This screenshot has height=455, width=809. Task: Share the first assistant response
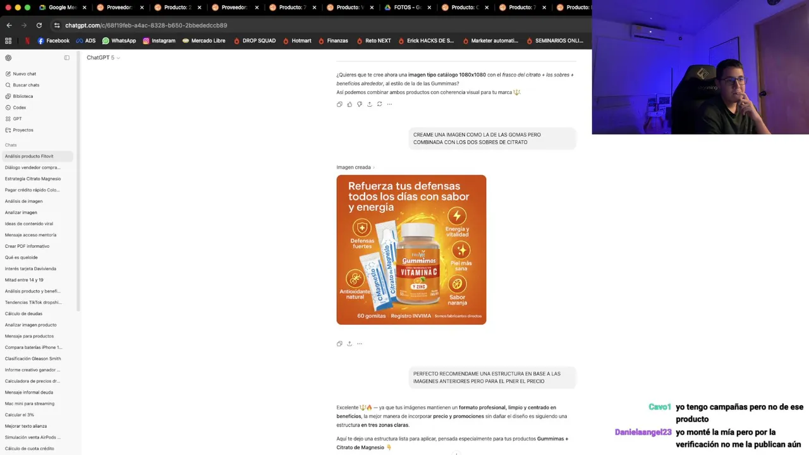(x=370, y=104)
